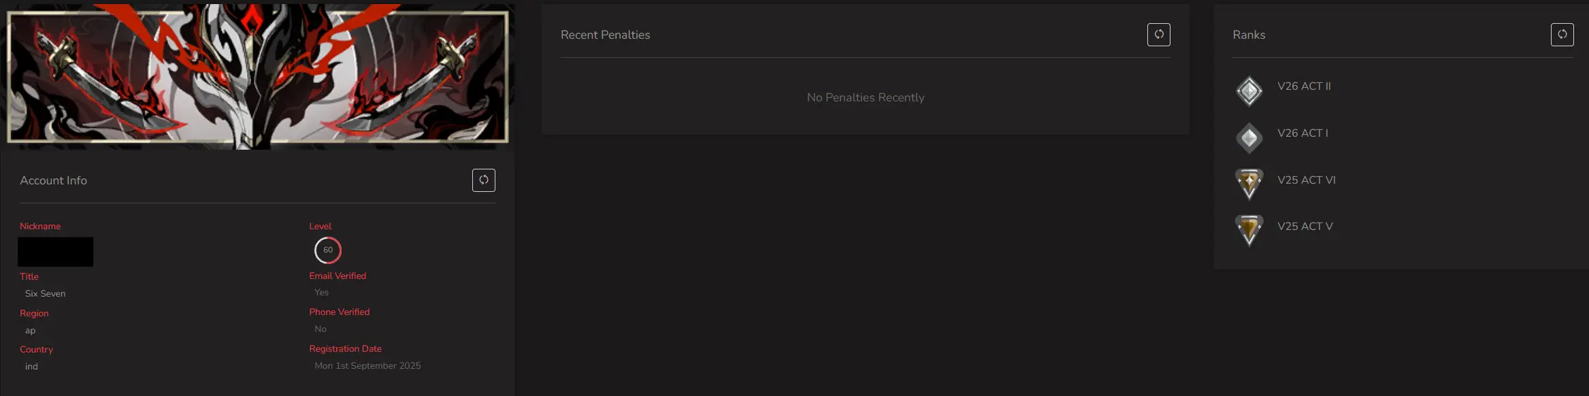The width and height of the screenshot is (1589, 396).
Task: Click the V26 ACT II label
Action: 1304,86
